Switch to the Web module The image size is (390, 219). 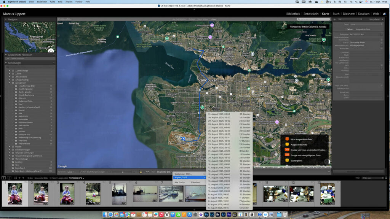point(376,14)
